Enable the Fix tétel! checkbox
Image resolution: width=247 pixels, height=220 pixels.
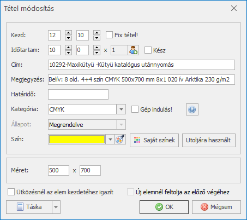click(109, 35)
